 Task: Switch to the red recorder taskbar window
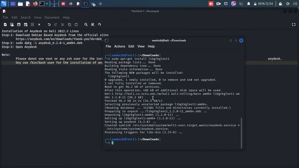[x=64, y=4]
